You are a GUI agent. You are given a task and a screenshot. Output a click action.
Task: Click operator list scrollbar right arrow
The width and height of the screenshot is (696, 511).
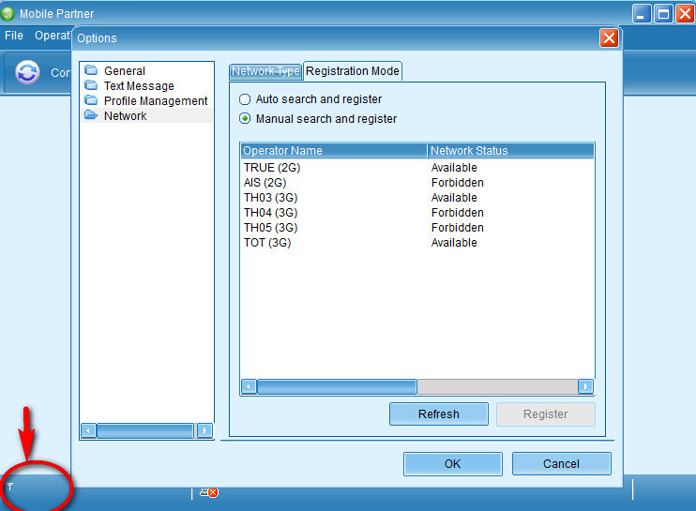[x=585, y=387]
